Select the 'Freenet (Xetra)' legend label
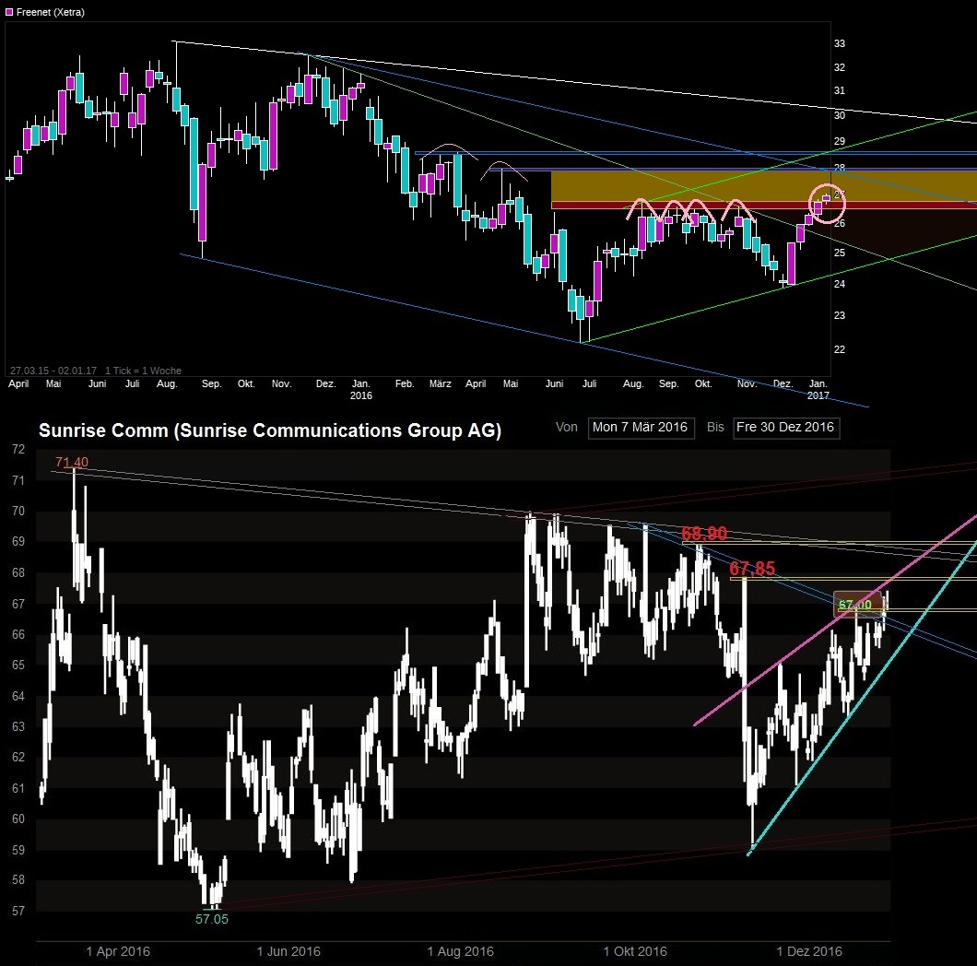 pos(51,12)
